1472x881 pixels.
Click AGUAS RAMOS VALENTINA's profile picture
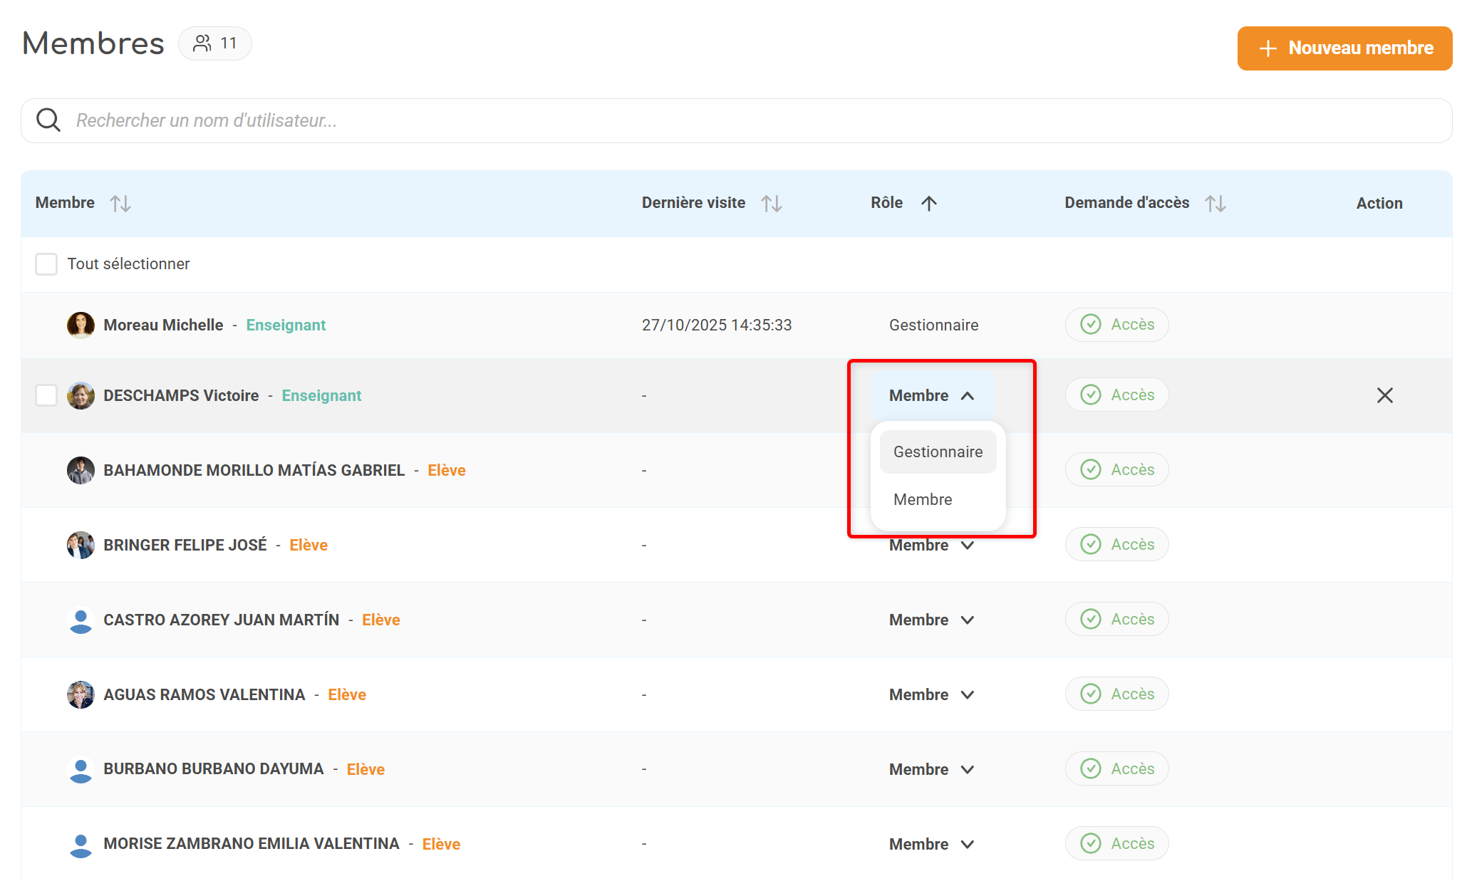[81, 694]
